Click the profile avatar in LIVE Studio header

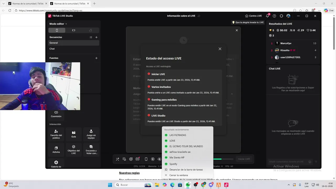[x=288, y=16]
